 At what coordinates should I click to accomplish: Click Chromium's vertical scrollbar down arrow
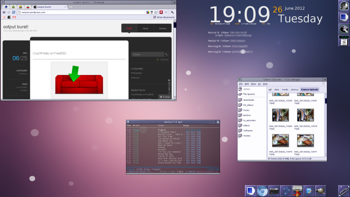tap(175, 98)
